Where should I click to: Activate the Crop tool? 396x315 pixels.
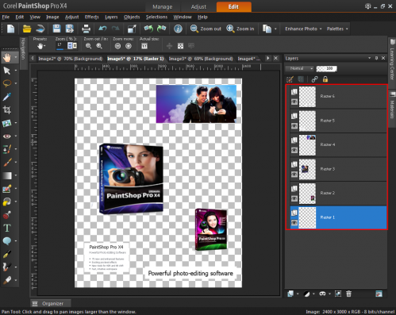click(x=7, y=109)
